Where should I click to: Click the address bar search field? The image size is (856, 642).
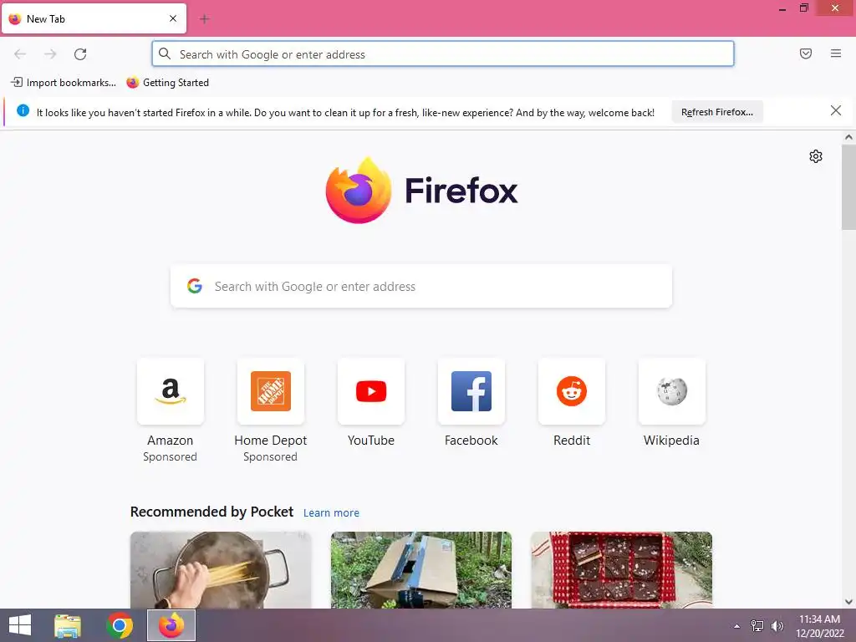click(443, 54)
